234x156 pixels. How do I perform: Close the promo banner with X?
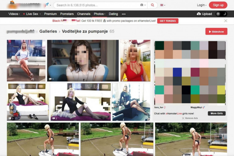click(226, 21)
